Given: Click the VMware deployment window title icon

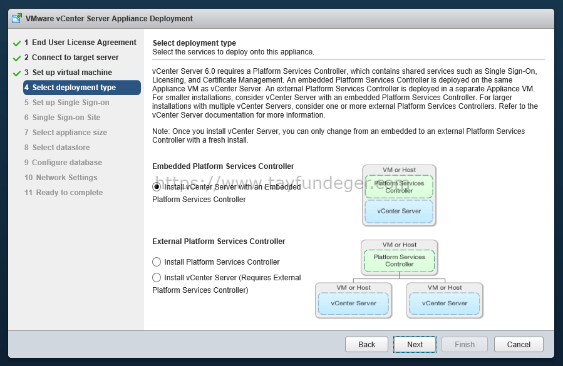Looking at the screenshot, I should point(16,18).
